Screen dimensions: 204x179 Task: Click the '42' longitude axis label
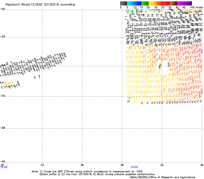[x=162, y=165]
